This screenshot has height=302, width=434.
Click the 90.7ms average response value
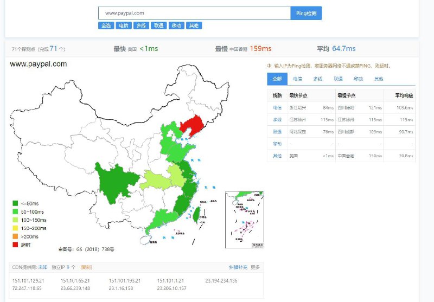coord(406,132)
